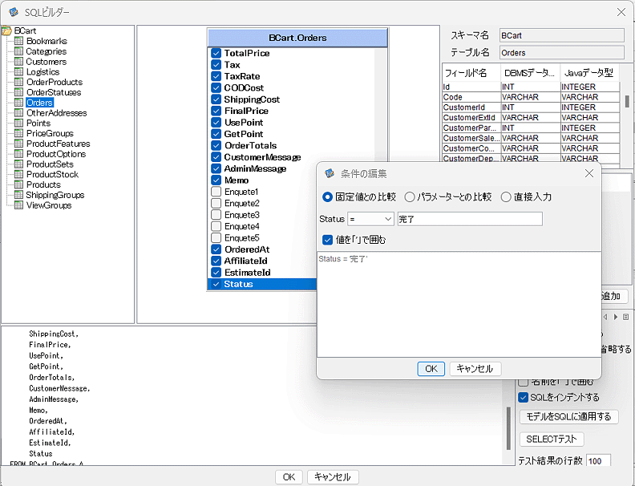Click the right arrow icon below 追加
The width and height of the screenshot is (635, 486).
click(x=616, y=317)
